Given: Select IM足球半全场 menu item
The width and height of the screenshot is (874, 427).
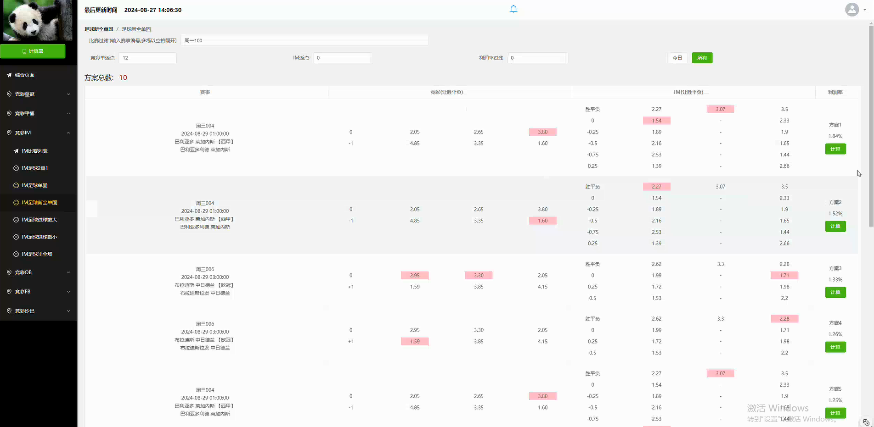Looking at the screenshot, I should tap(37, 254).
